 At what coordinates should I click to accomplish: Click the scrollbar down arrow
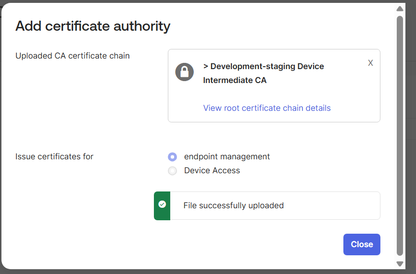pyautogui.click(x=400, y=263)
